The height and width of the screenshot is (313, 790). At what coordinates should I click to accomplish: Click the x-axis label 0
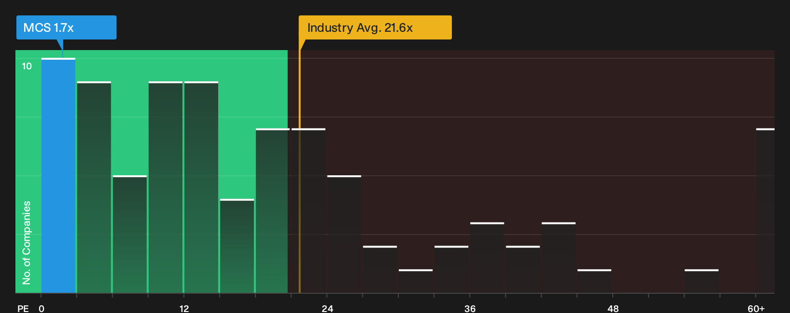[x=41, y=308]
